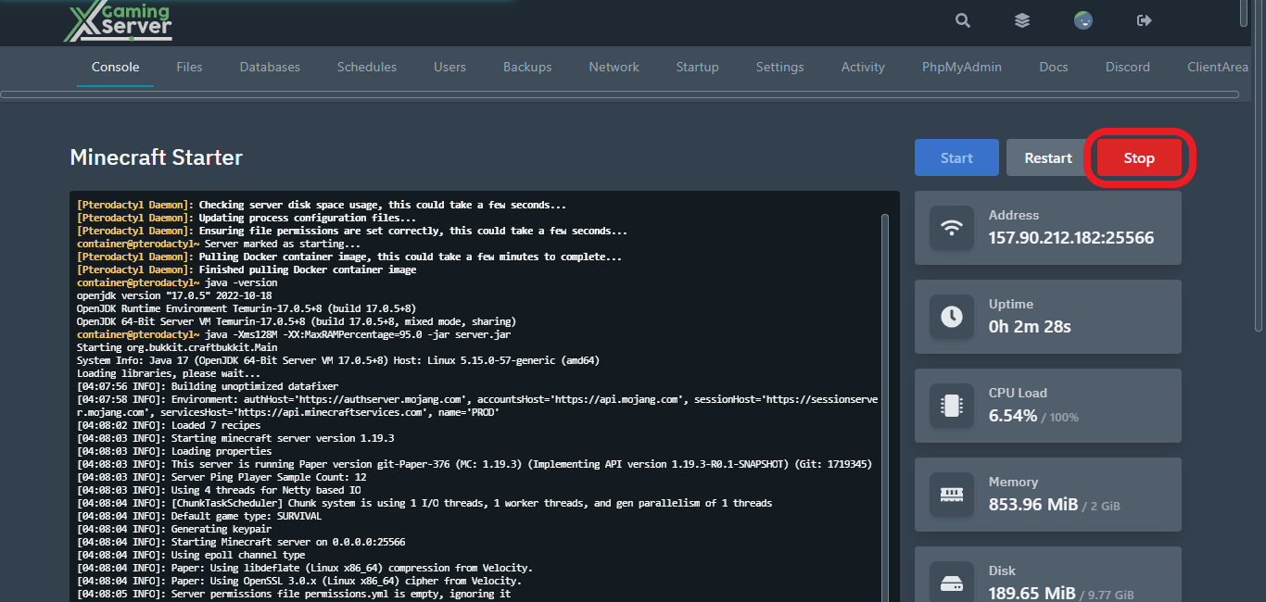Open the Backups tab
The image size is (1266, 602).
pyautogui.click(x=527, y=67)
